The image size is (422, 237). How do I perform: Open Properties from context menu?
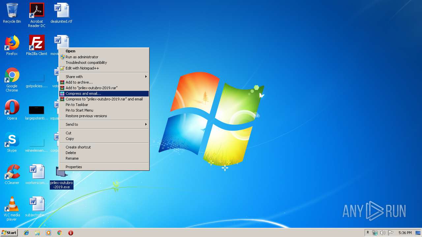click(104, 167)
